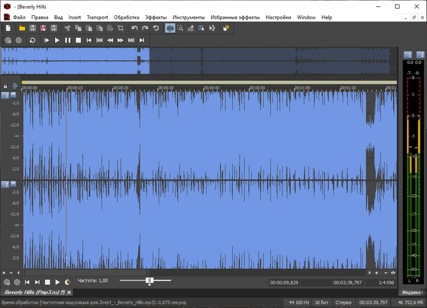Open the Эффекты menu
This screenshot has height=308, width=427.
coord(156,18)
